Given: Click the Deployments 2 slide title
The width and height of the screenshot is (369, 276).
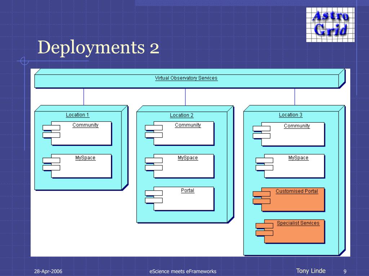Looking at the screenshot, I should click(x=98, y=47).
